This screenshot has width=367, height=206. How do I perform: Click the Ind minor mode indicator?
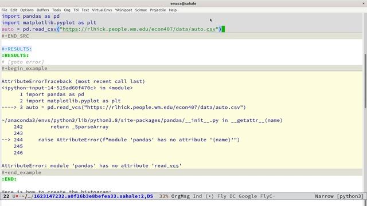click(x=197, y=196)
